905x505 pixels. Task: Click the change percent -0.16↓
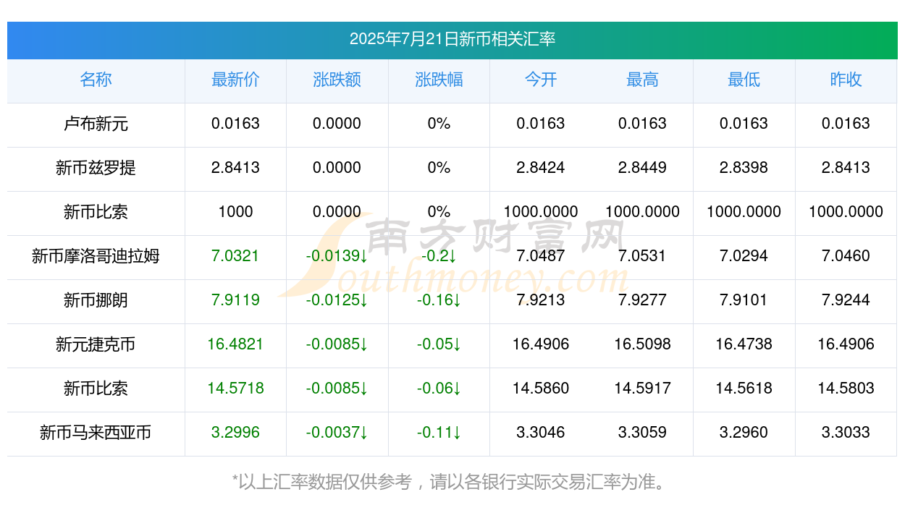tap(439, 300)
